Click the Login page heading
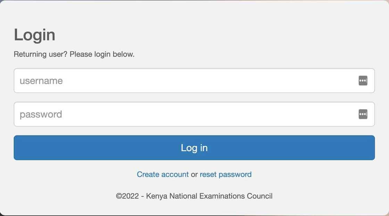The image size is (389, 216). coord(34,34)
